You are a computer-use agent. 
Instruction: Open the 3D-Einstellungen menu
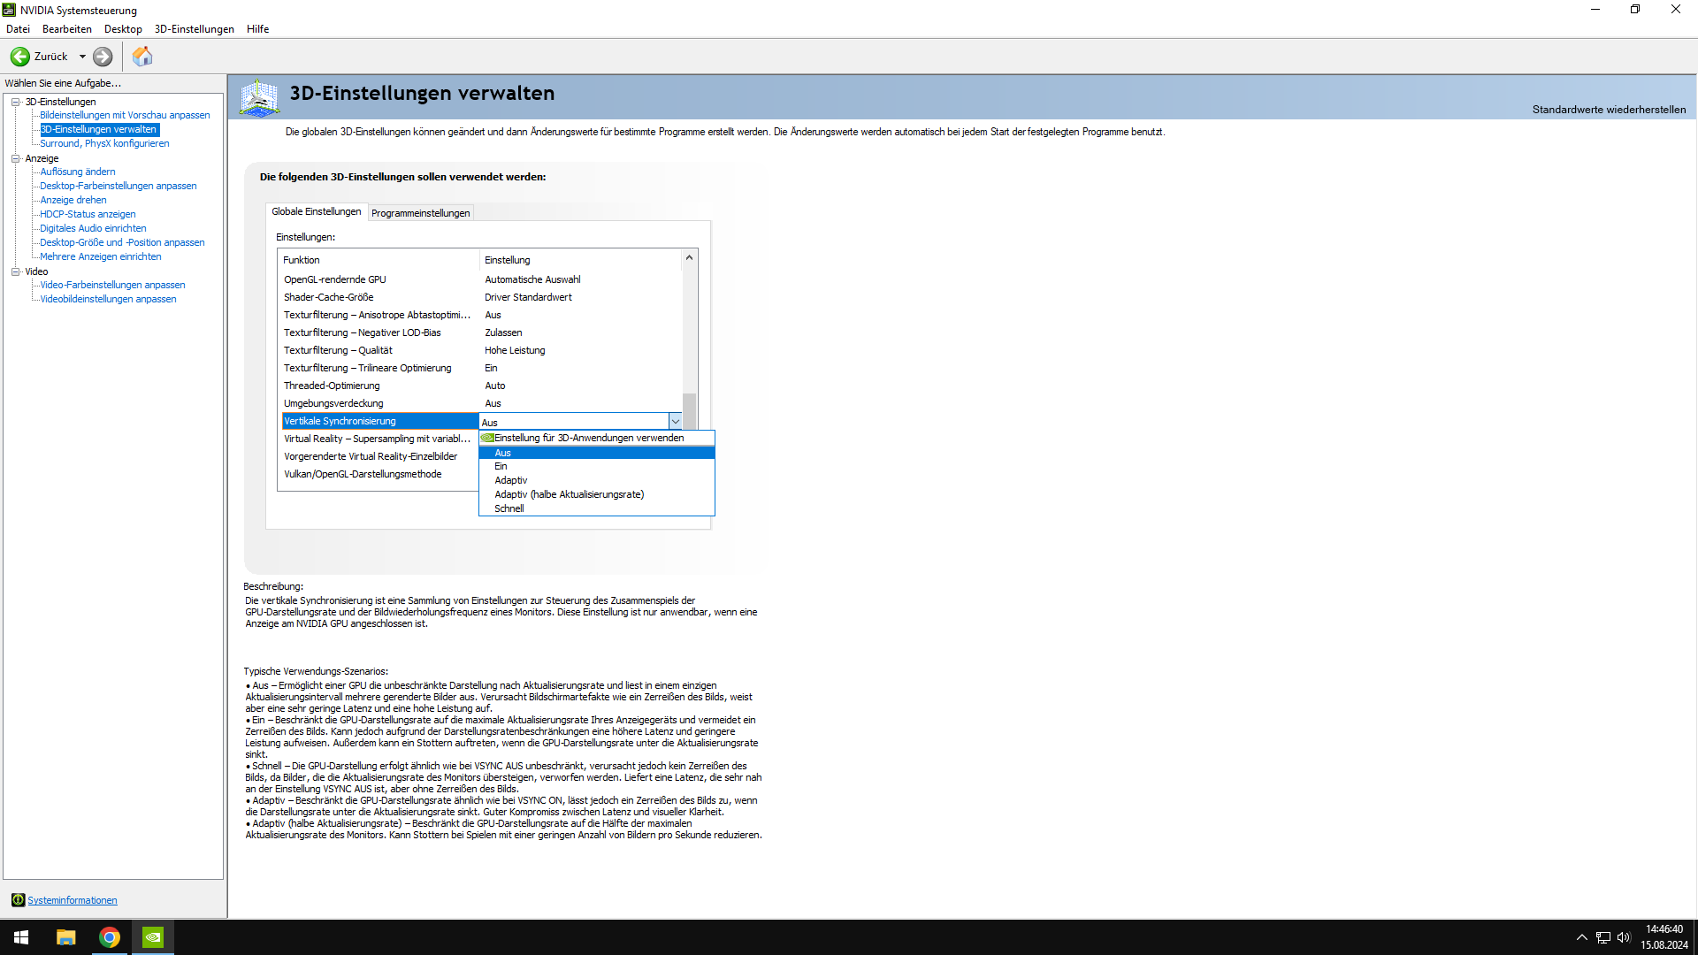point(194,29)
